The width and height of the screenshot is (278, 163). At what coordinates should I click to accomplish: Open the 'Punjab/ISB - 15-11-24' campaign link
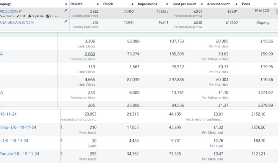pyautogui.click(x=20, y=154)
